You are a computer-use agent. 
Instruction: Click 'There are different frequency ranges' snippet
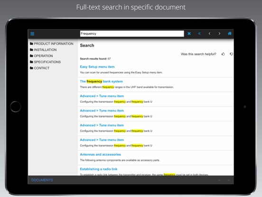click(127, 87)
